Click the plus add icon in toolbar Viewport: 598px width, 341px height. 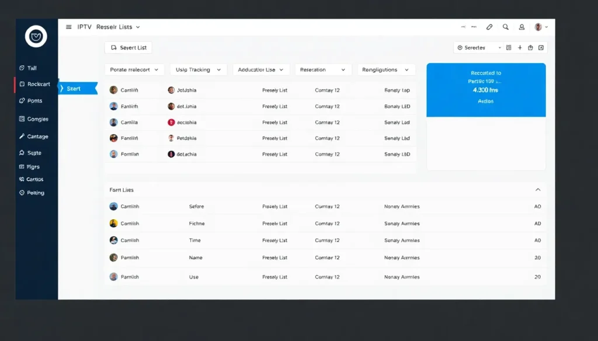tap(520, 48)
